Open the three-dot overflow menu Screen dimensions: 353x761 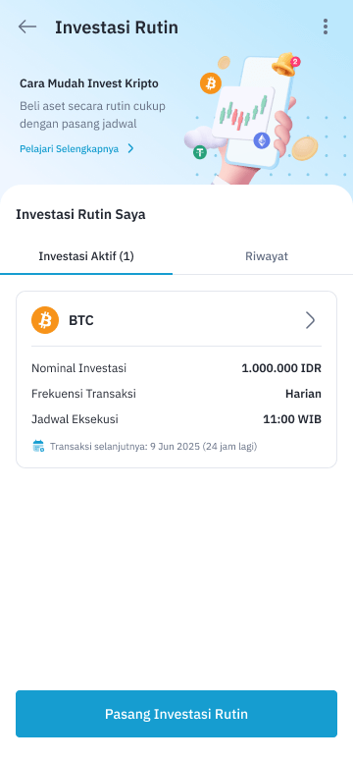click(x=326, y=27)
